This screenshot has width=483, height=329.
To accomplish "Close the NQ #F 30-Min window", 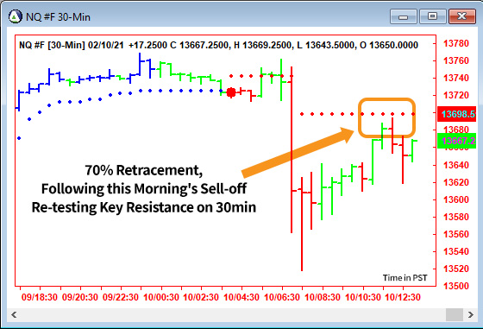I will tap(462, 16).
